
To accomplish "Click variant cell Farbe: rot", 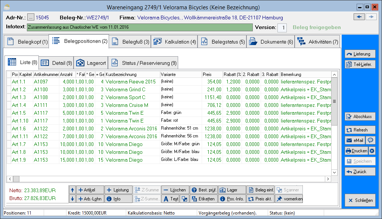I will 181,121.
